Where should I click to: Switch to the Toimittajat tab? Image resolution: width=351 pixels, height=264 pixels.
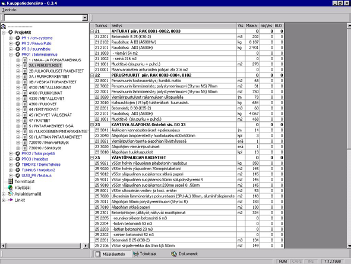145,254
